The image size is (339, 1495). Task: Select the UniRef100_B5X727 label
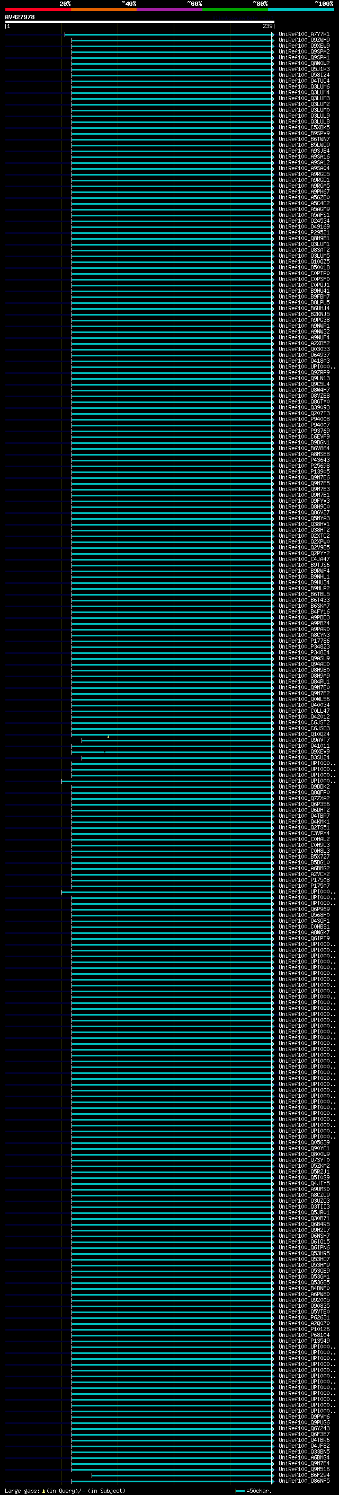pos(304,856)
